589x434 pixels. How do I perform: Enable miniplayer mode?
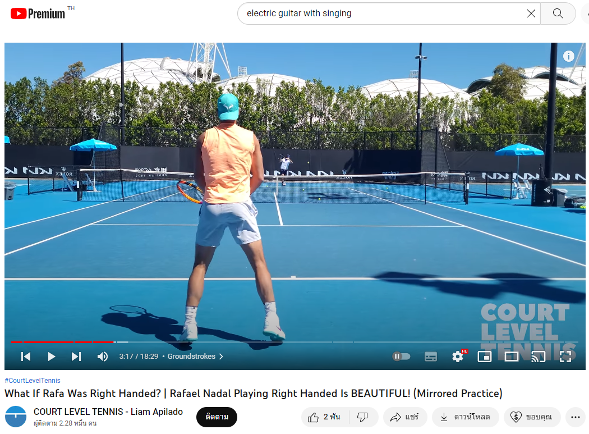click(x=485, y=356)
